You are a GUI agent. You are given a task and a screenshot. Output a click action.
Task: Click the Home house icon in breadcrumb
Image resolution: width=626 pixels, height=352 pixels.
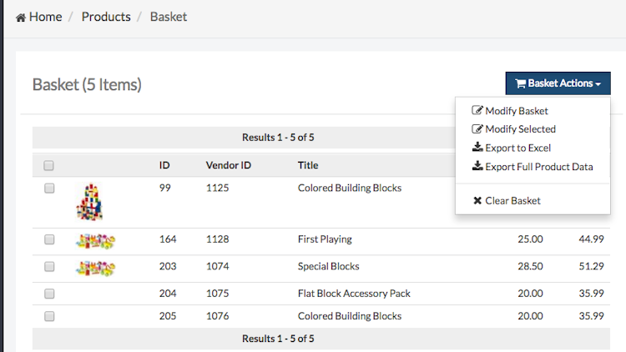(x=21, y=18)
